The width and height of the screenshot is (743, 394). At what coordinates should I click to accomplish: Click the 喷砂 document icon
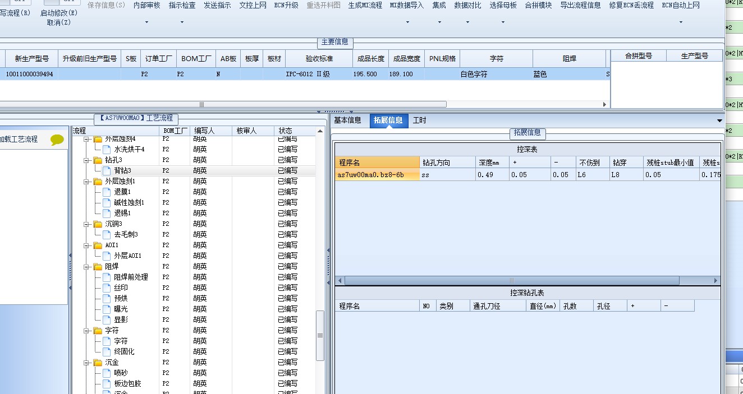pos(107,373)
